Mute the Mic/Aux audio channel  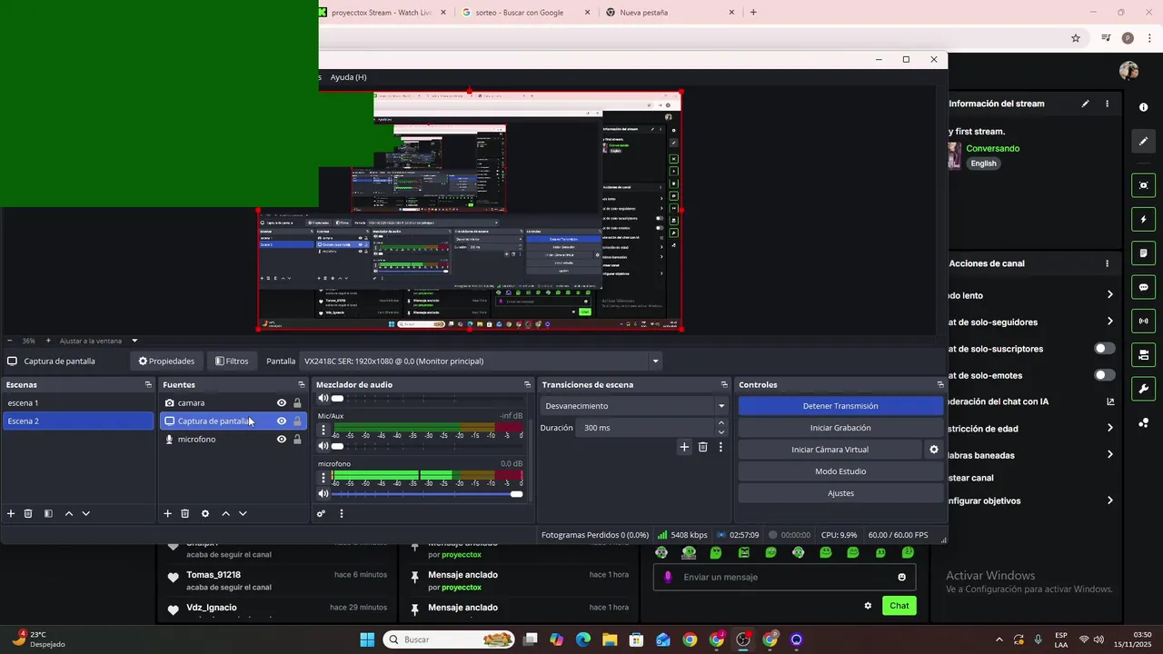323,446
